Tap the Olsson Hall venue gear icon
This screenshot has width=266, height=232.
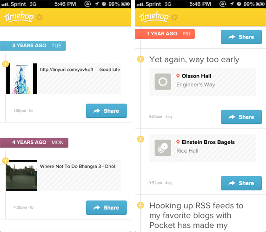click(x=163, y=82)
